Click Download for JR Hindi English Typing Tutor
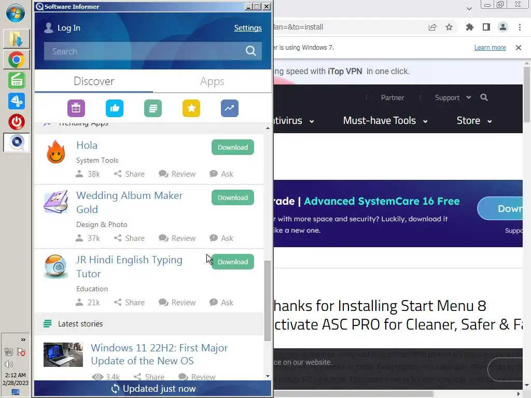This screenshot has width=531, height=398. coord(233,262)
